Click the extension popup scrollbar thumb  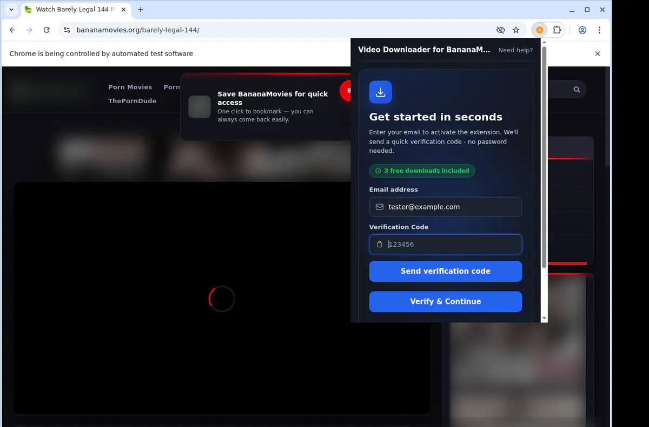click(x=544, y=157)
